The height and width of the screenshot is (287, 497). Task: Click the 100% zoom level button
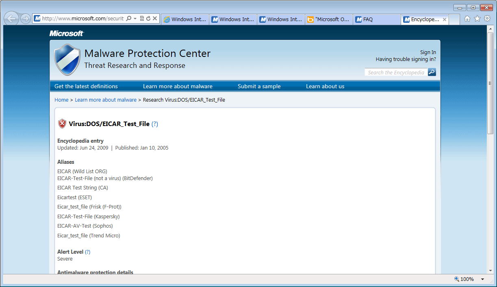464,279
